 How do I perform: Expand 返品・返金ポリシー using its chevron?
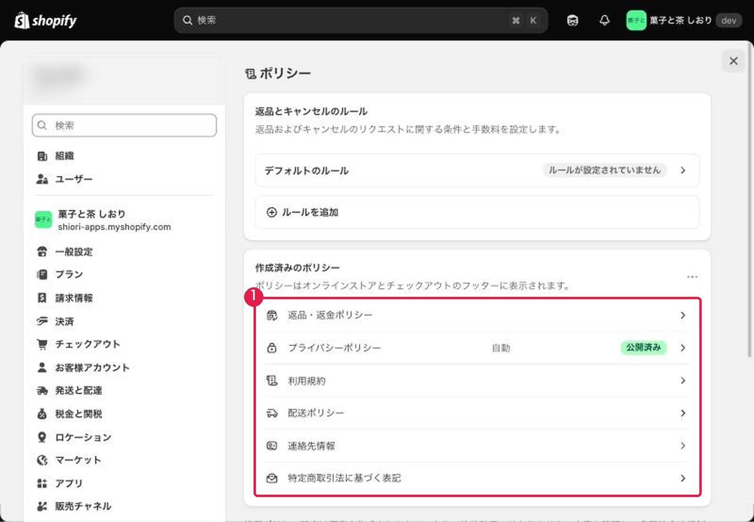click(683, 315)
